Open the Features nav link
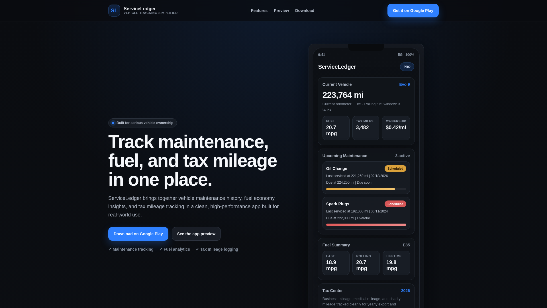 point(259,11)
